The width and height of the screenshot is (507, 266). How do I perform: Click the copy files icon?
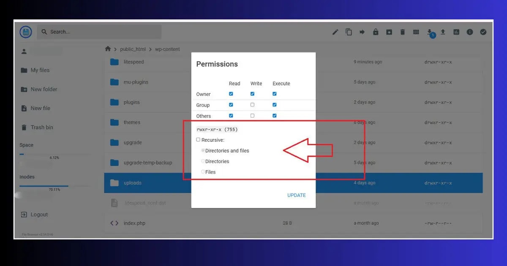pos(349,32)
